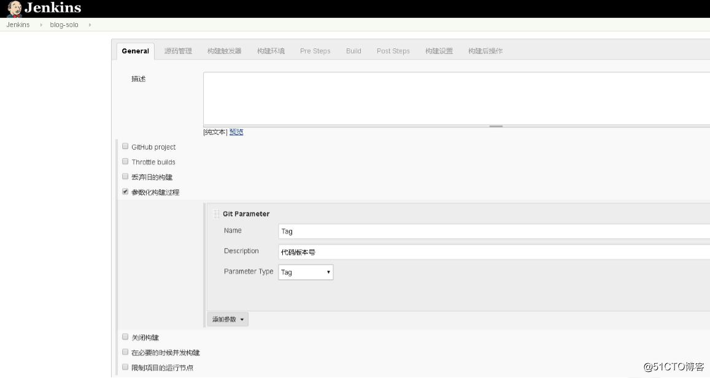Viewport: 710px width, 378px height.
Task: Open the Parameter Type dropdown
Action: point(306,271)
